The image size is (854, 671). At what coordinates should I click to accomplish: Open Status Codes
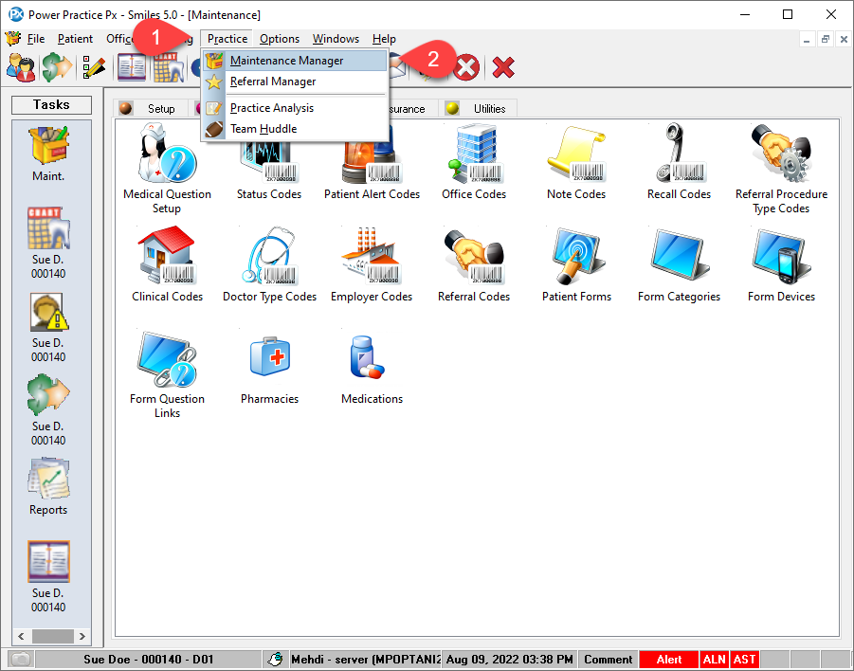pyautogui.click(x=269, y=169)
